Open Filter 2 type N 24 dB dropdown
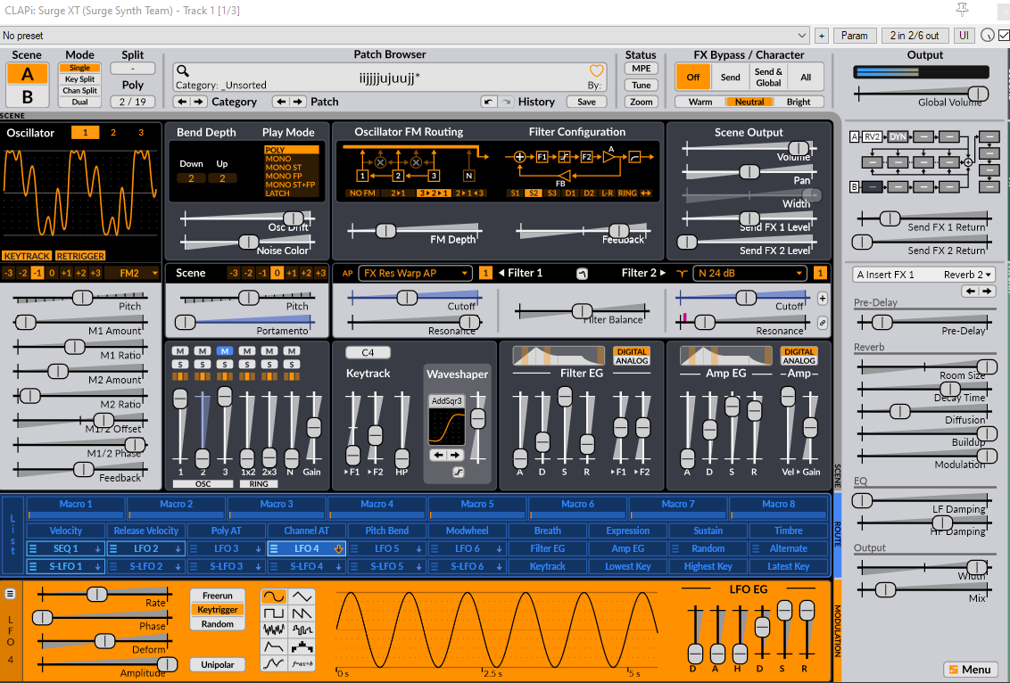This screenshot has height=683, width=1010. point(749,273)
